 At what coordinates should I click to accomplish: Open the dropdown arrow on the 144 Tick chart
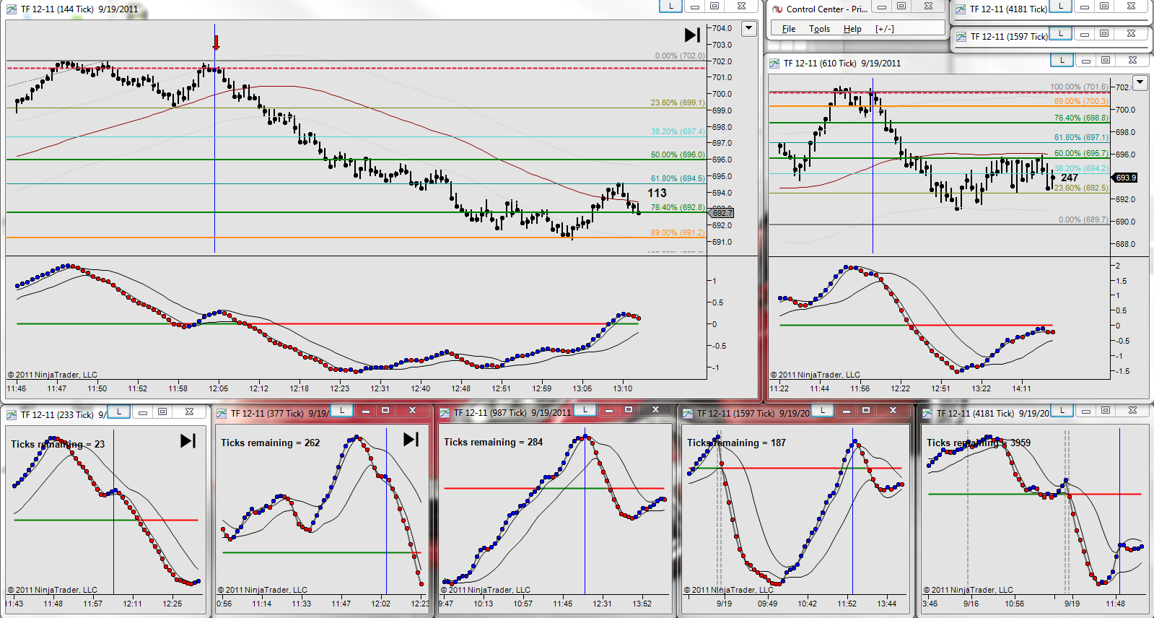coord(749,28)
